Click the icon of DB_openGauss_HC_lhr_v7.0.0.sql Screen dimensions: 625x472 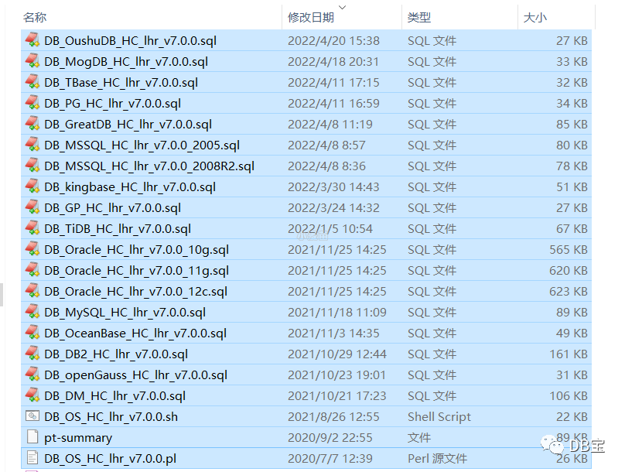32,375
